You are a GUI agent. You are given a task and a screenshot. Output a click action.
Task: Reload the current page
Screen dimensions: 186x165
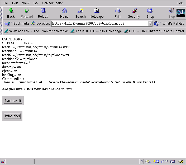coord(43,13)
